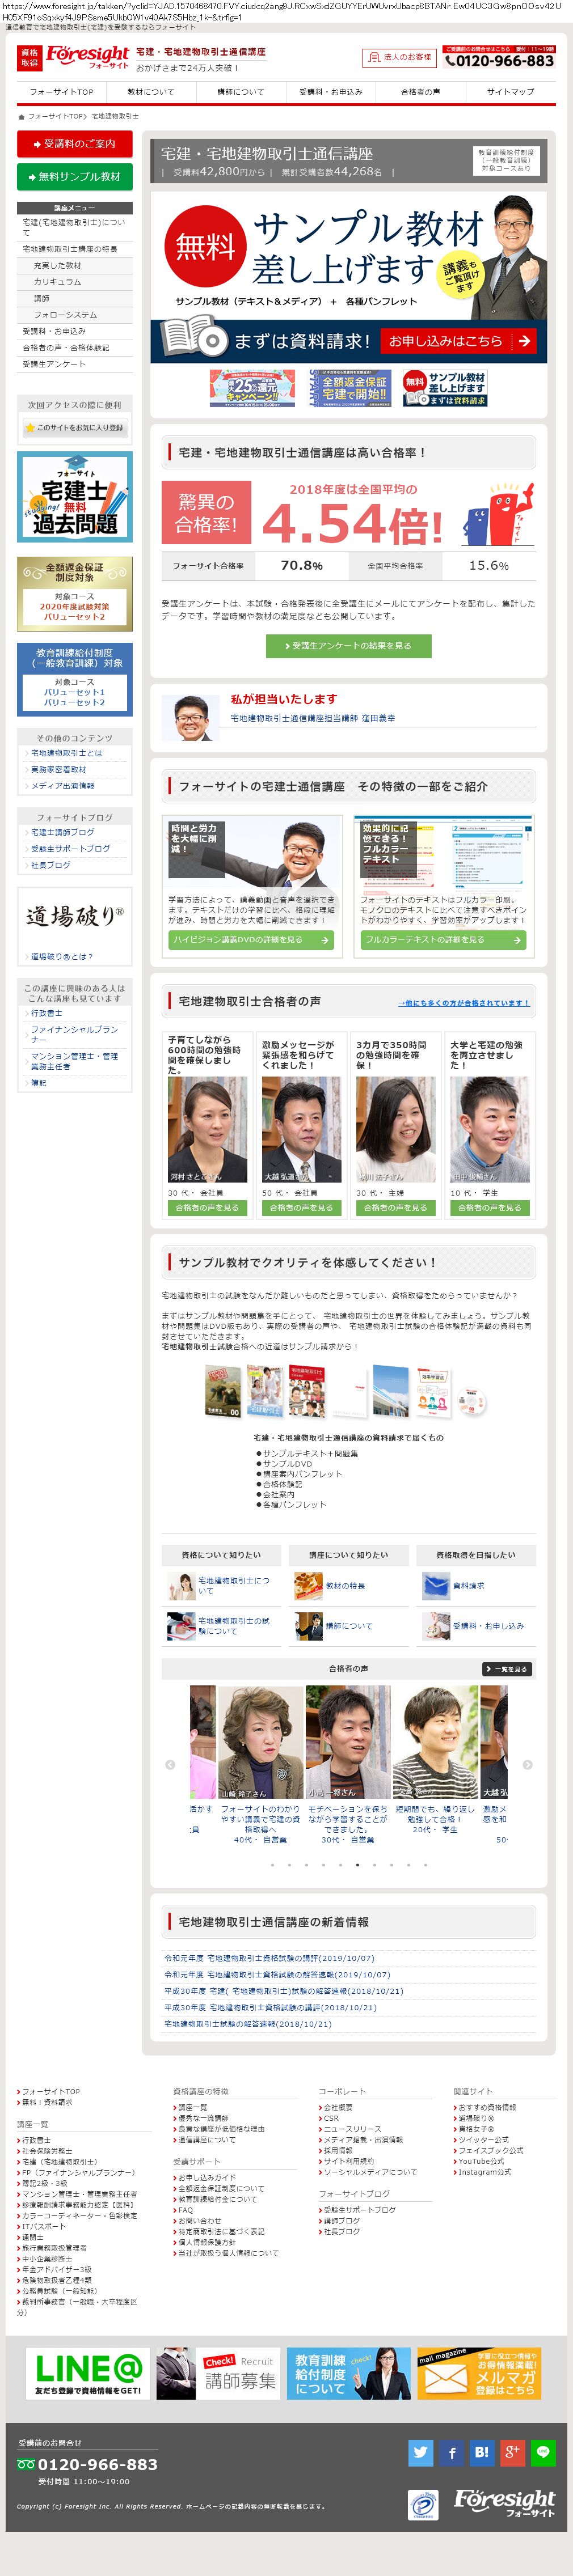Click the 受講生アンケートの結果を見る button
This screenshot has width=573, height=2576.
point(348,646)
